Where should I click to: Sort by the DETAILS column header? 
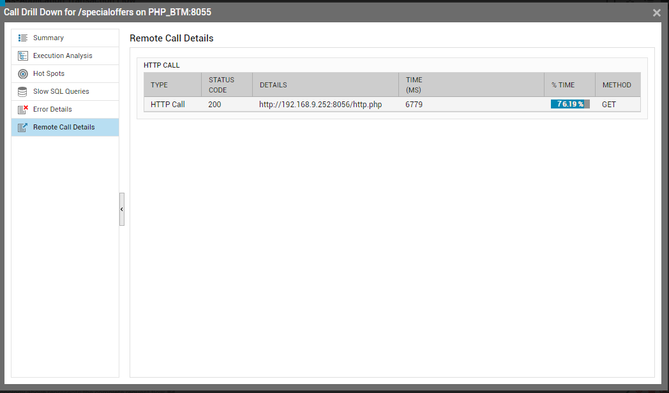pos(326,85)
